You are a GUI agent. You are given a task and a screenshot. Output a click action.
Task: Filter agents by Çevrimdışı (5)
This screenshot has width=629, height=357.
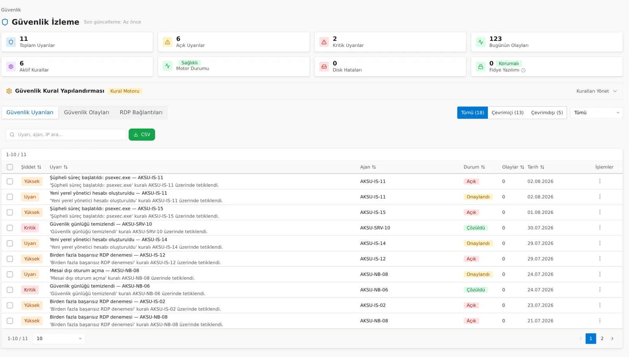[x=547, y=113]
